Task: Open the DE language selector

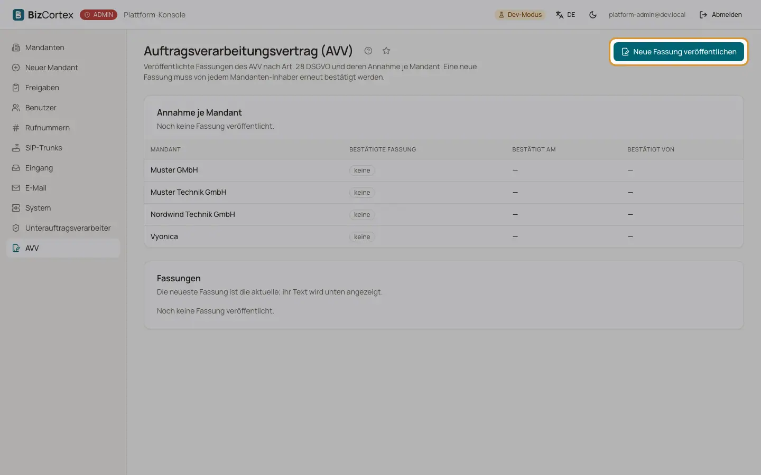Action: tap(565, 15)
